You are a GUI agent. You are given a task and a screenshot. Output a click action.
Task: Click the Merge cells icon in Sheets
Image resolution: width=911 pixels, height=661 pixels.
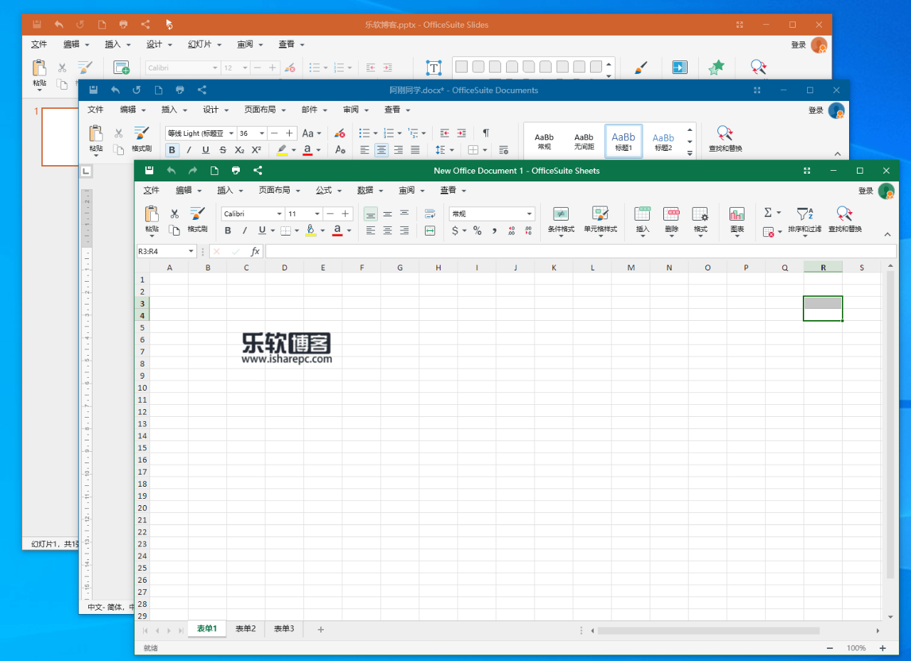pyautogui.click(x=430, y=231)
